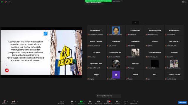
Task: Open Whiteboards
Action: tap(134, 102)
